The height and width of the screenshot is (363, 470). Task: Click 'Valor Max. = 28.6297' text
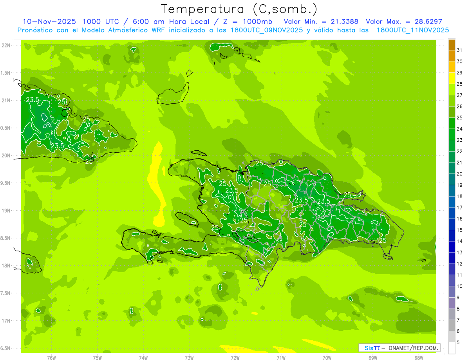coord(404,22)
